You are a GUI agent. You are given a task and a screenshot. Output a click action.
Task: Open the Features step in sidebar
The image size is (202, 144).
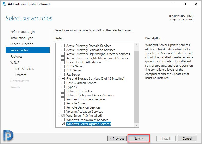[x=16, y=57]
